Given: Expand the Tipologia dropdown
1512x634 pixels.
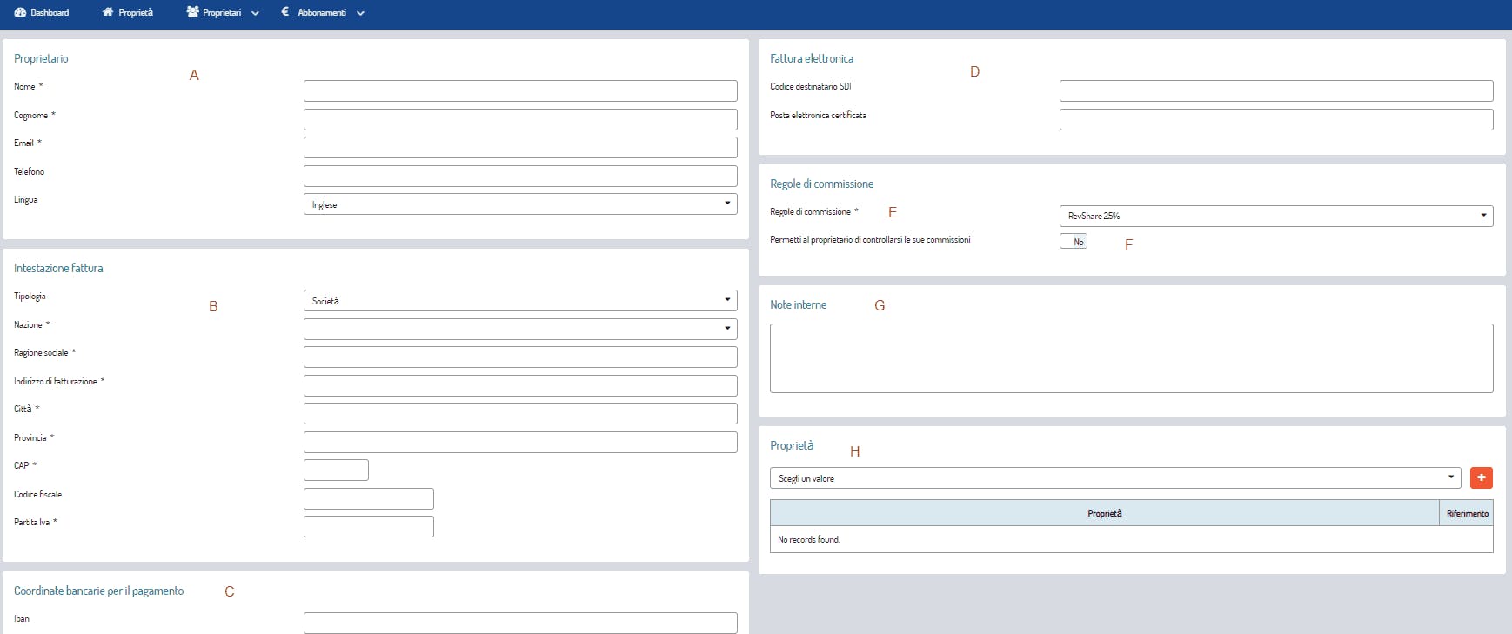Looking at the screenshot, I should click(x=519, y=301).
